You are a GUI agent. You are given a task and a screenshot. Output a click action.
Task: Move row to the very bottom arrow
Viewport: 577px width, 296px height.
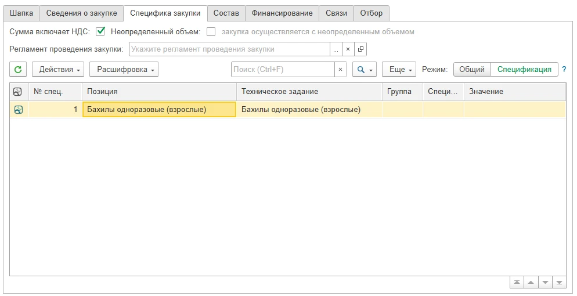pos(559,283)
